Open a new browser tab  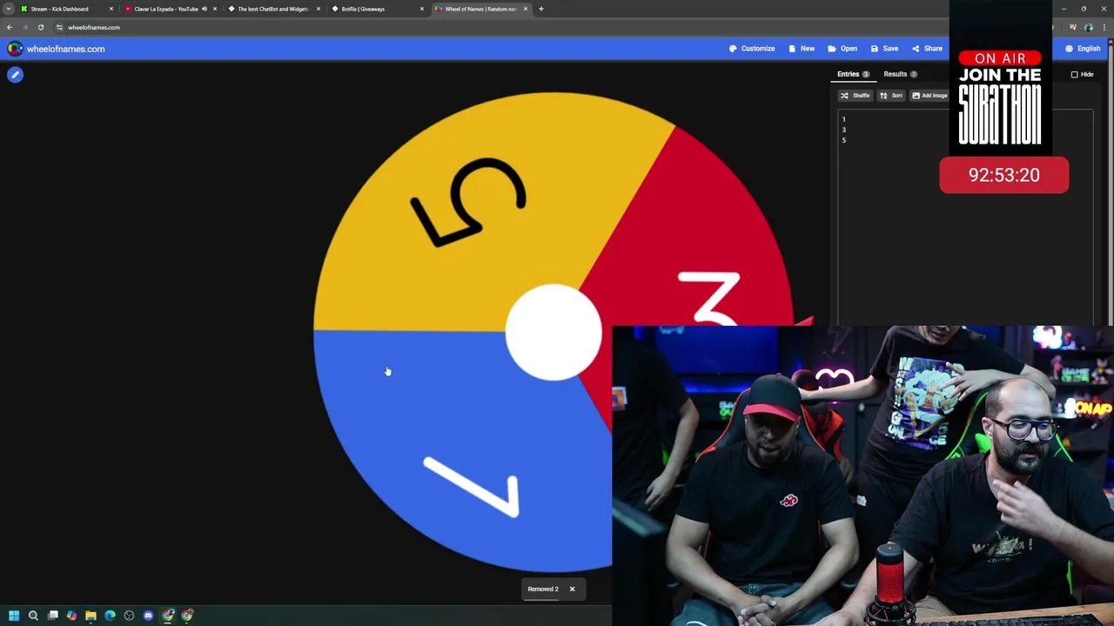540,9
